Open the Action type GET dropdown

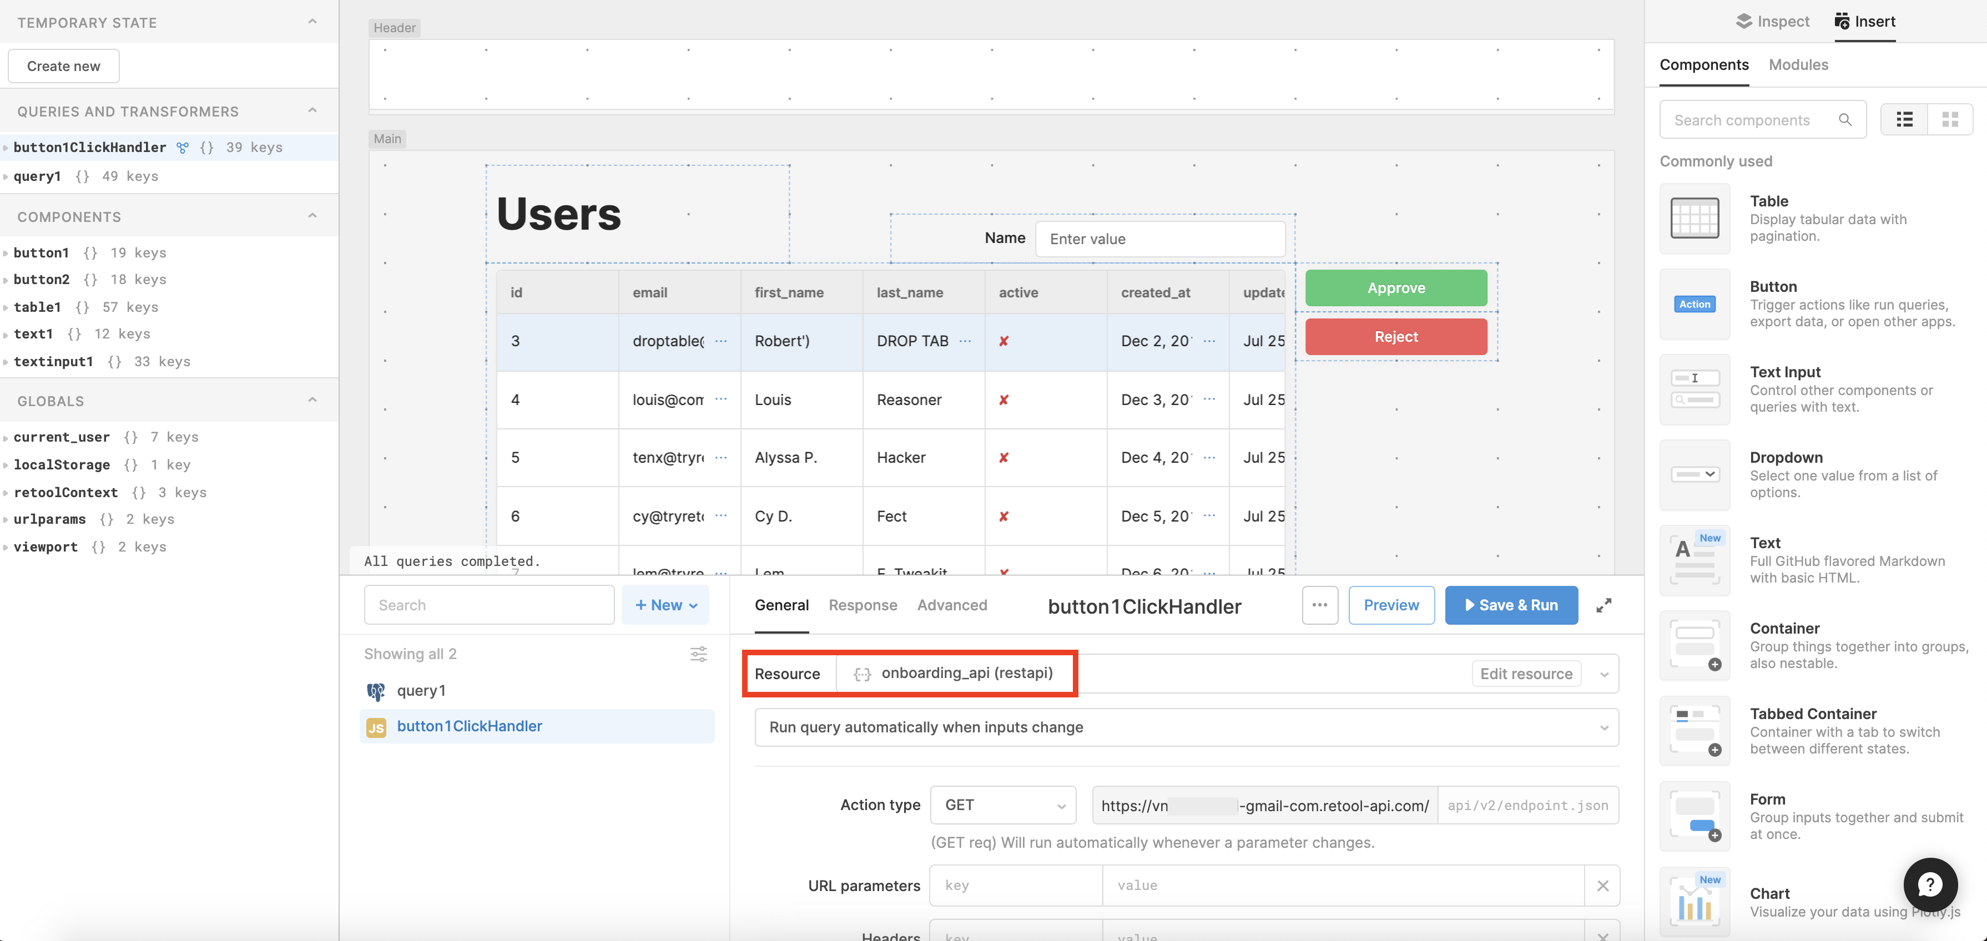1003,805
